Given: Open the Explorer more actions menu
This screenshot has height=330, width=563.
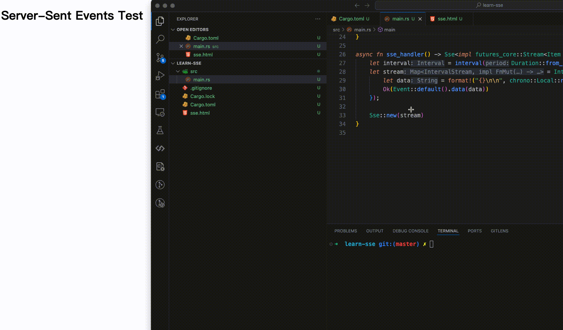Looking at the screenshot, I should click(317, 19).
